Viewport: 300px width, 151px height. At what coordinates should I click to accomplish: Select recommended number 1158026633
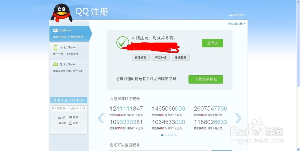[x=211, y=122]
